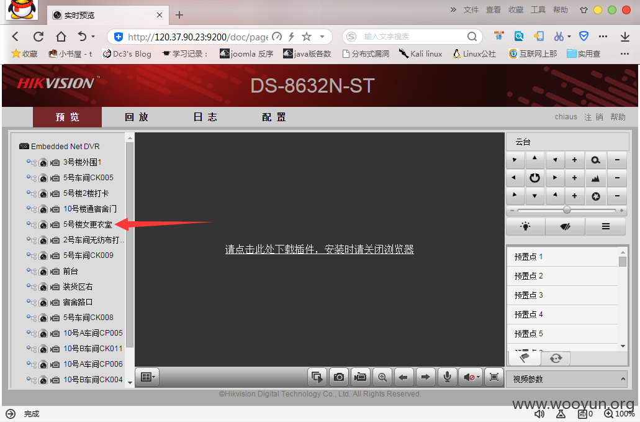Image resolution: width=640 pixels, height=422 pixels.
Task: Capture a snapshot with the camera icon
Action: click(x=338, y=377)
